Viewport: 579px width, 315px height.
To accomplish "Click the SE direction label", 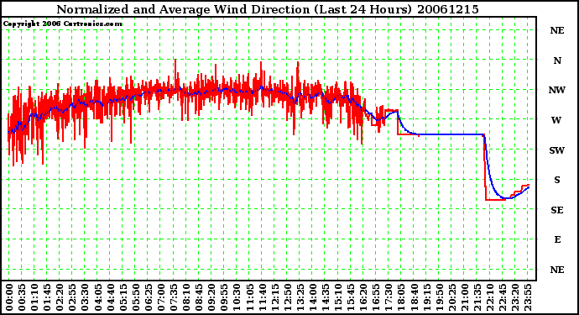I will [557, 210].
